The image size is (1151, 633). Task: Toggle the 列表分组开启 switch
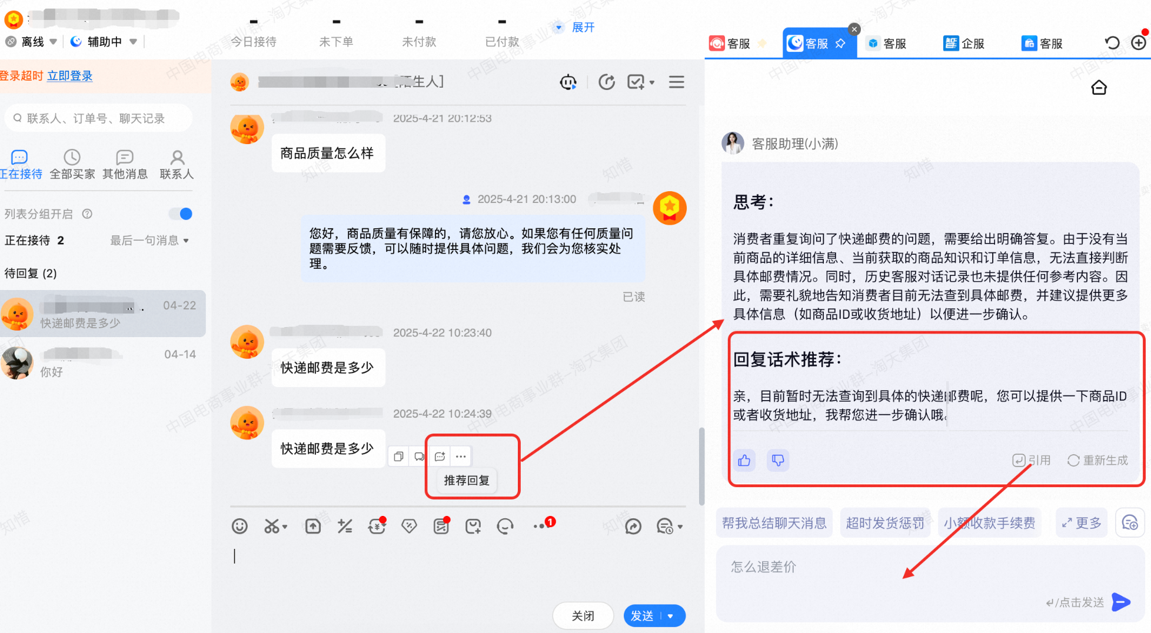(x=181, y=214)
